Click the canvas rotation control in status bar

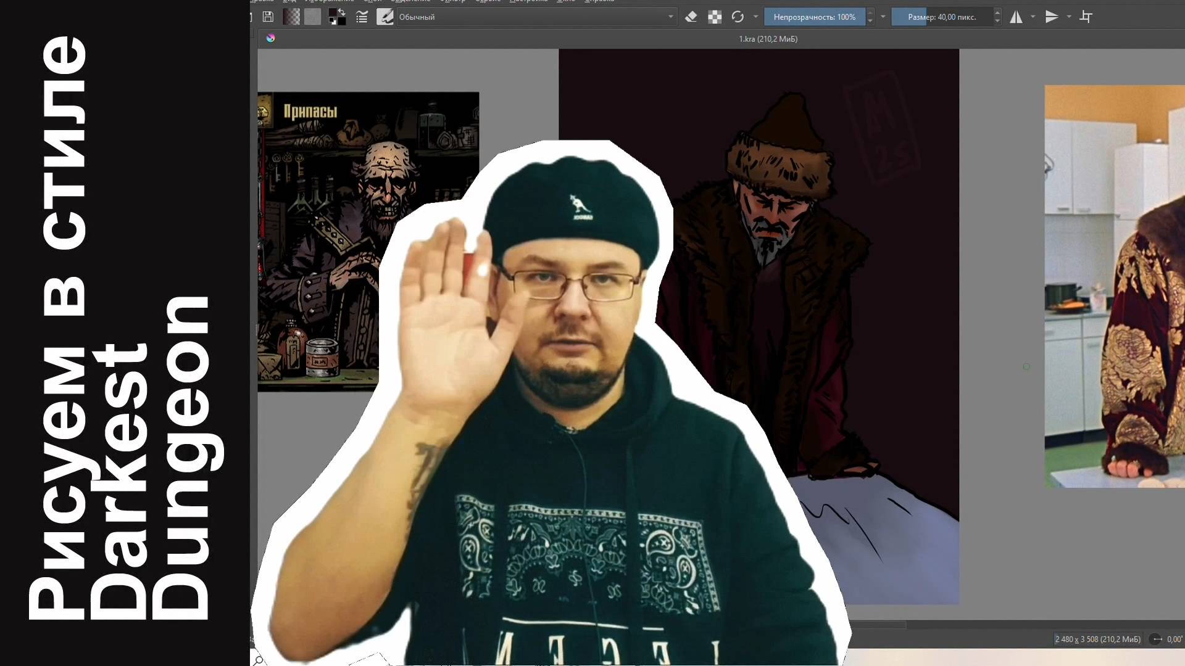pyautogui.click(x=1157, y=639)
